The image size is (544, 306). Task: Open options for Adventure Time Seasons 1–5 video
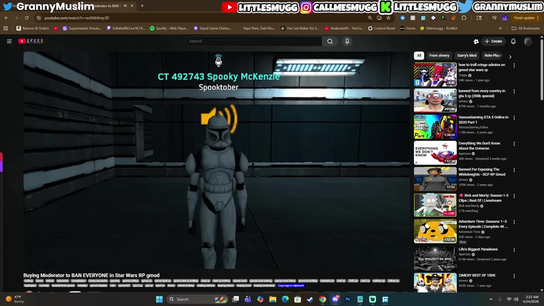[x=514, y=222]
